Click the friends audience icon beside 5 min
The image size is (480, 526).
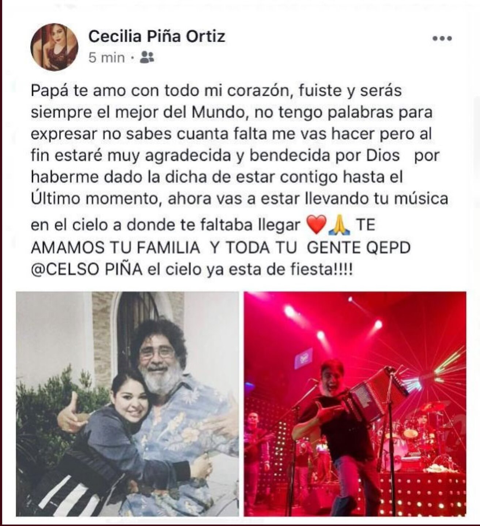[x=147, y=57]
